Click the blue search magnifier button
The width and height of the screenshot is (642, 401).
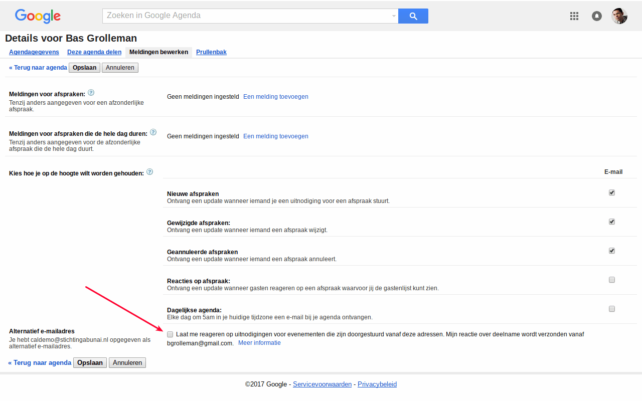tap(413, 16)
